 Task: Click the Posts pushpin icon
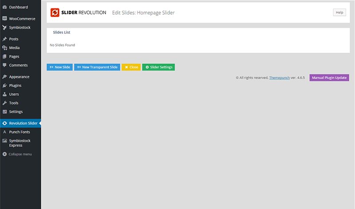point(4,39)
